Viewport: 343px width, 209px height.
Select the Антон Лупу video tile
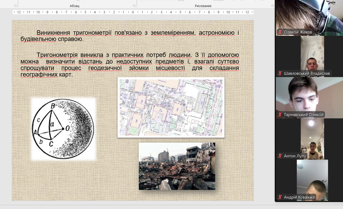pyautogui.click(x=309, y=139)
